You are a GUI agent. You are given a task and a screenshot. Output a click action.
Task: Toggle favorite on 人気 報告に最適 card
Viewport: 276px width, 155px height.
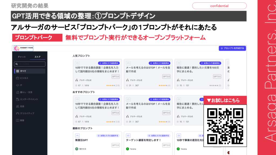210,63
